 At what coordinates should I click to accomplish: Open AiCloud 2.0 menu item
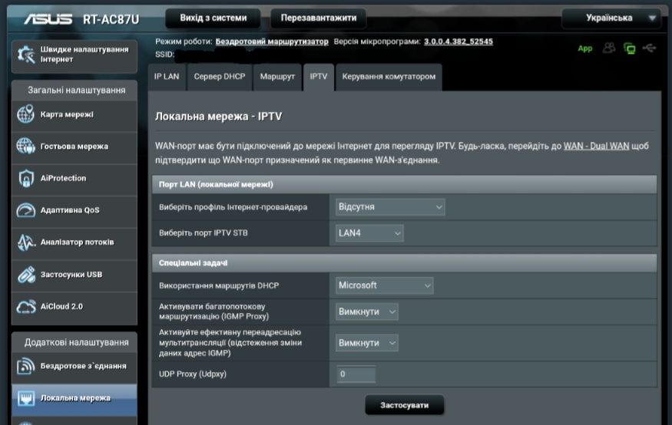74,307
